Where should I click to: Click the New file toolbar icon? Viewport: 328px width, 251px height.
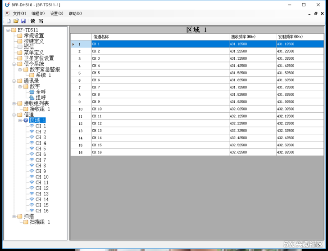[9, 21]
